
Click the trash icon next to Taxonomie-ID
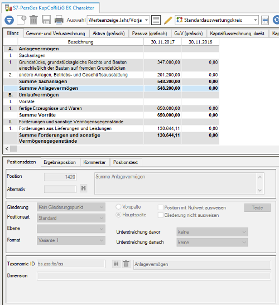pyautogui.click(x=126, y=264)
